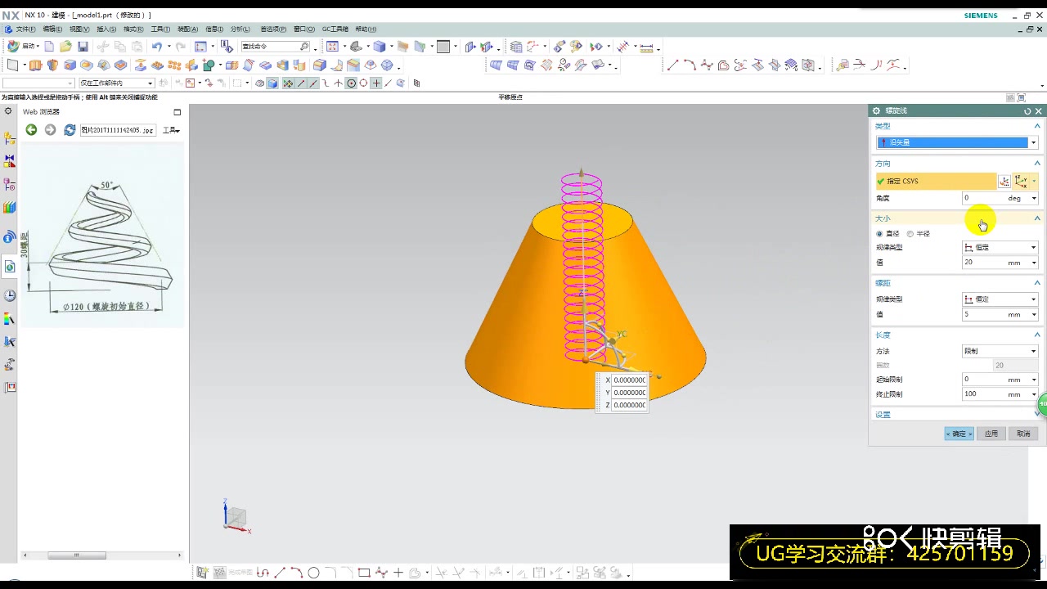Click the Fit view icon
Screen dimensions: 1047x589
(333, 47)
